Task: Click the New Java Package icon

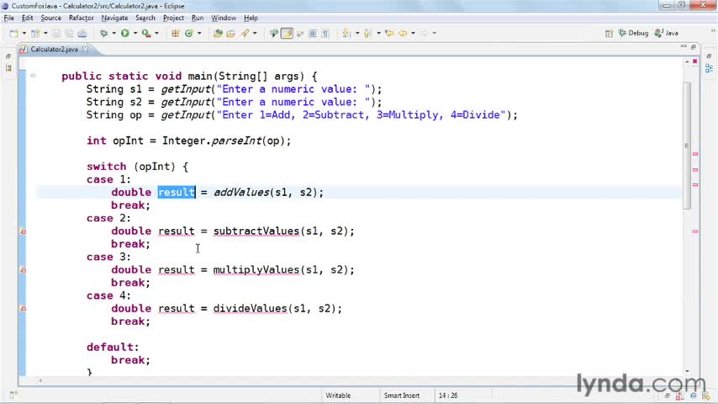Action: click(176, 34)
